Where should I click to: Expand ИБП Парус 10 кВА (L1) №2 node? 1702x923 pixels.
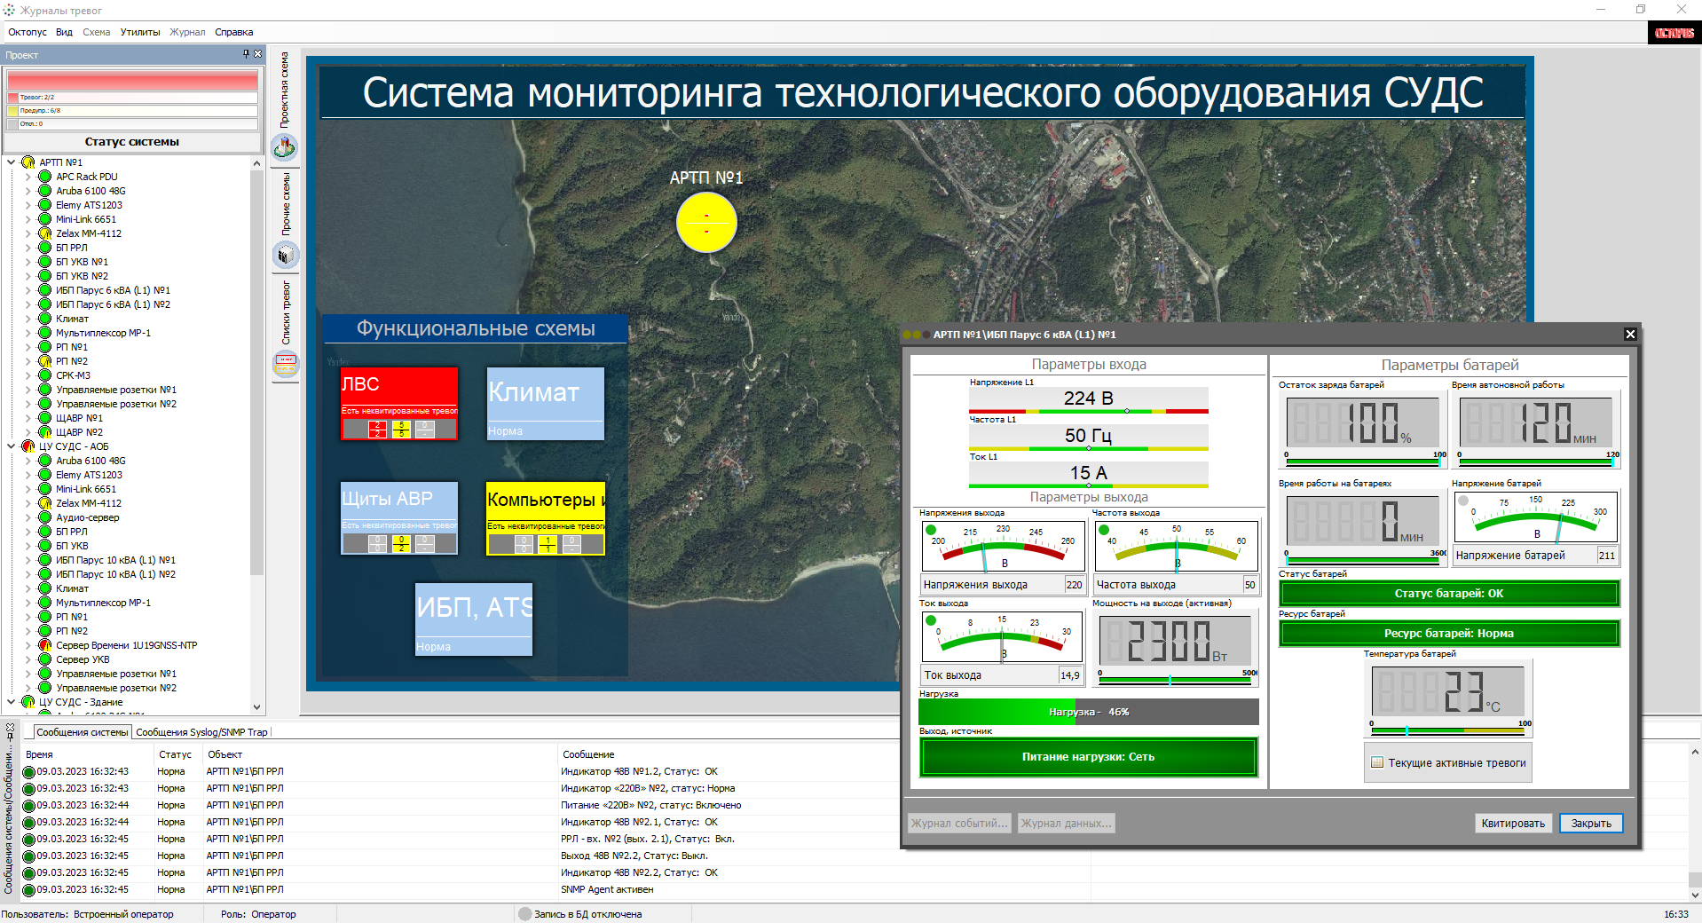pyautogui.click(x=28, y=574)
